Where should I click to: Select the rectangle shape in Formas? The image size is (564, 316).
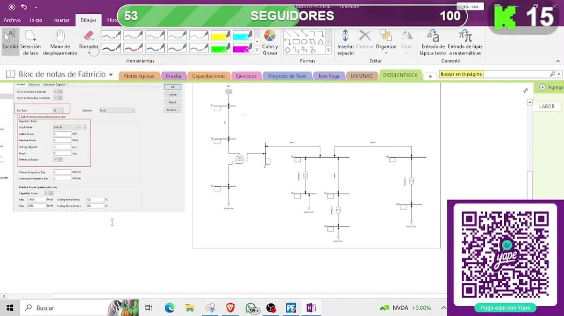296,42
